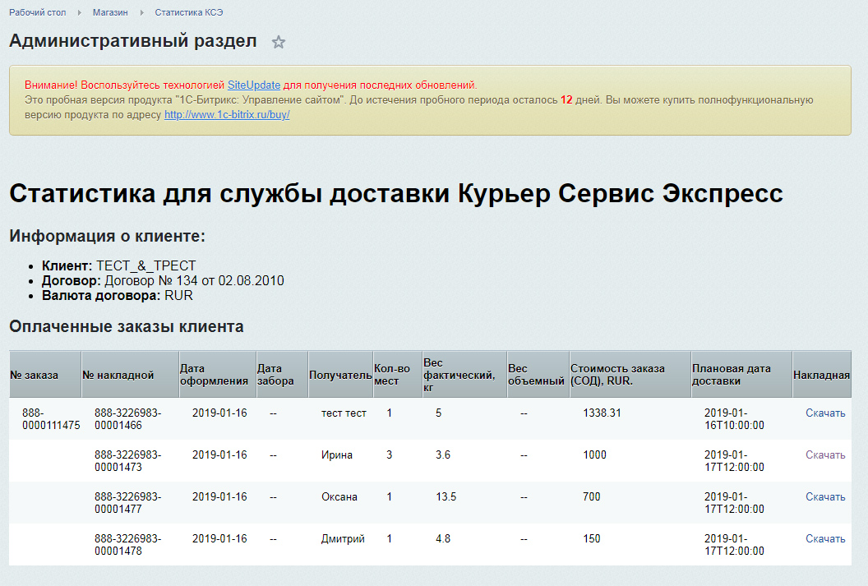
Task: Open the SiteUpdate link
Action: pyautogui.click(x=253, y=85)
